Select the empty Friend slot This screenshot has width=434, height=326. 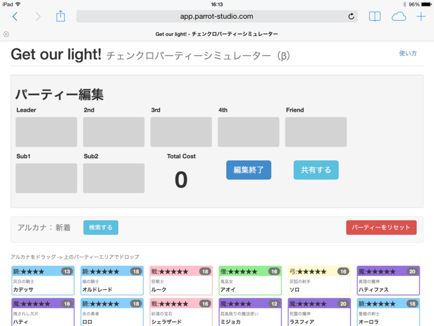coord(316,132)
